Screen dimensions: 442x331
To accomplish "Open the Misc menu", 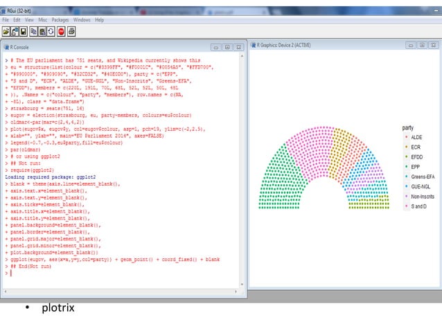I will coord(42,20).
